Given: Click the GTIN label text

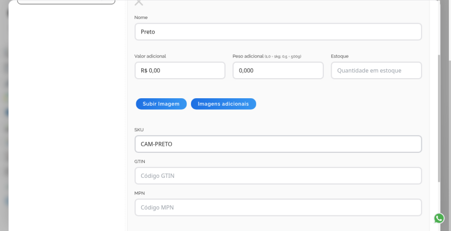Looking at the screenshot, I should pos(139,161).
